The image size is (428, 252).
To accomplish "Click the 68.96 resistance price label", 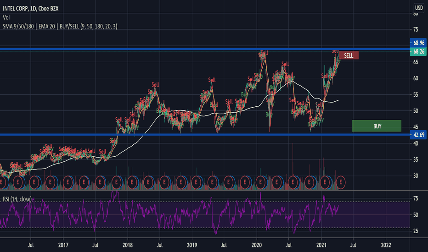I will point(418,43).
